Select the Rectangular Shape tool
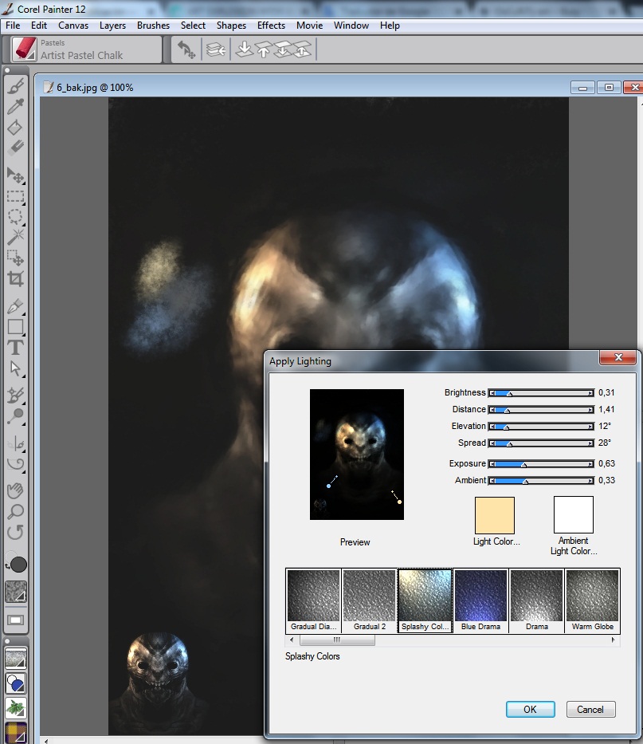 (15, 327)
